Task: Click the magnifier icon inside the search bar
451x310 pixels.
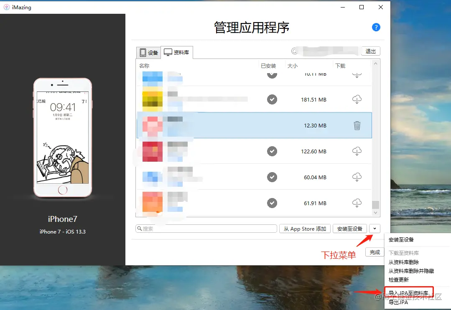Action: coord(139,229)
